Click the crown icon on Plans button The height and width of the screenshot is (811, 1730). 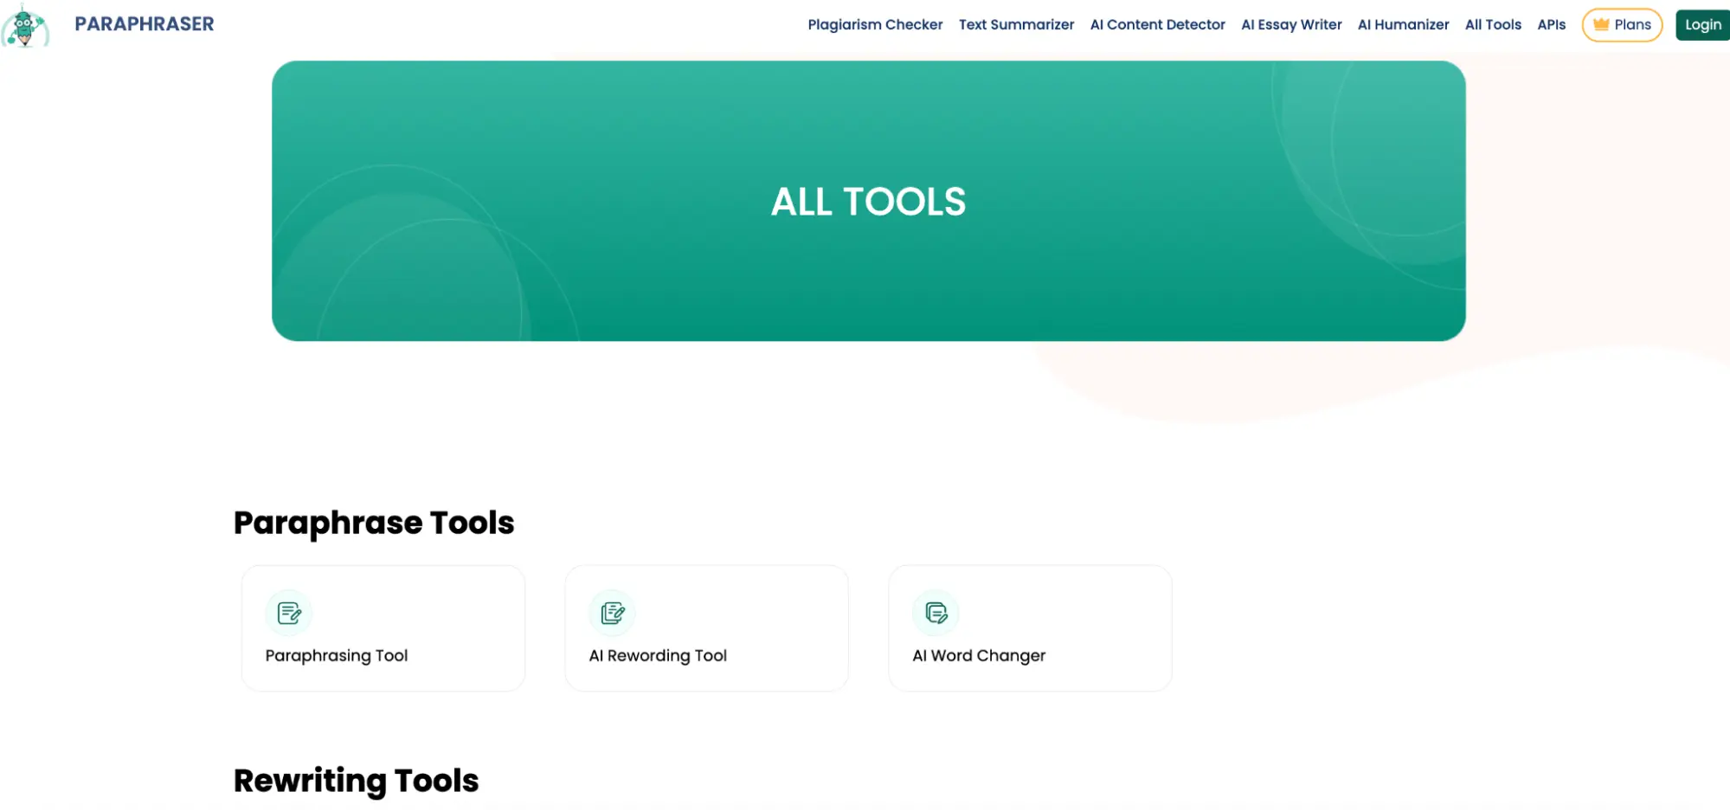click(1601, 25)
